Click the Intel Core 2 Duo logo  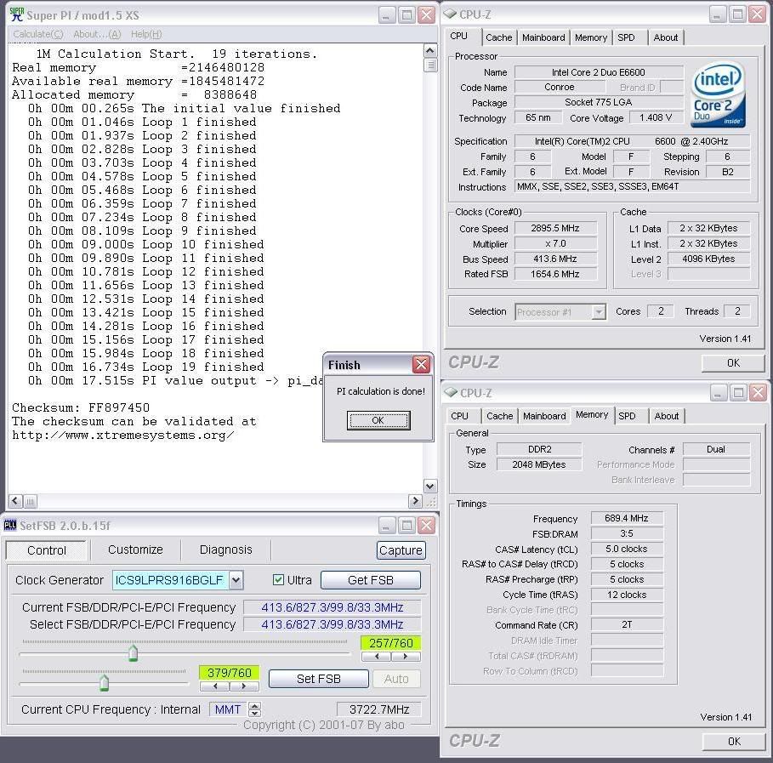[x=719, y=94]
